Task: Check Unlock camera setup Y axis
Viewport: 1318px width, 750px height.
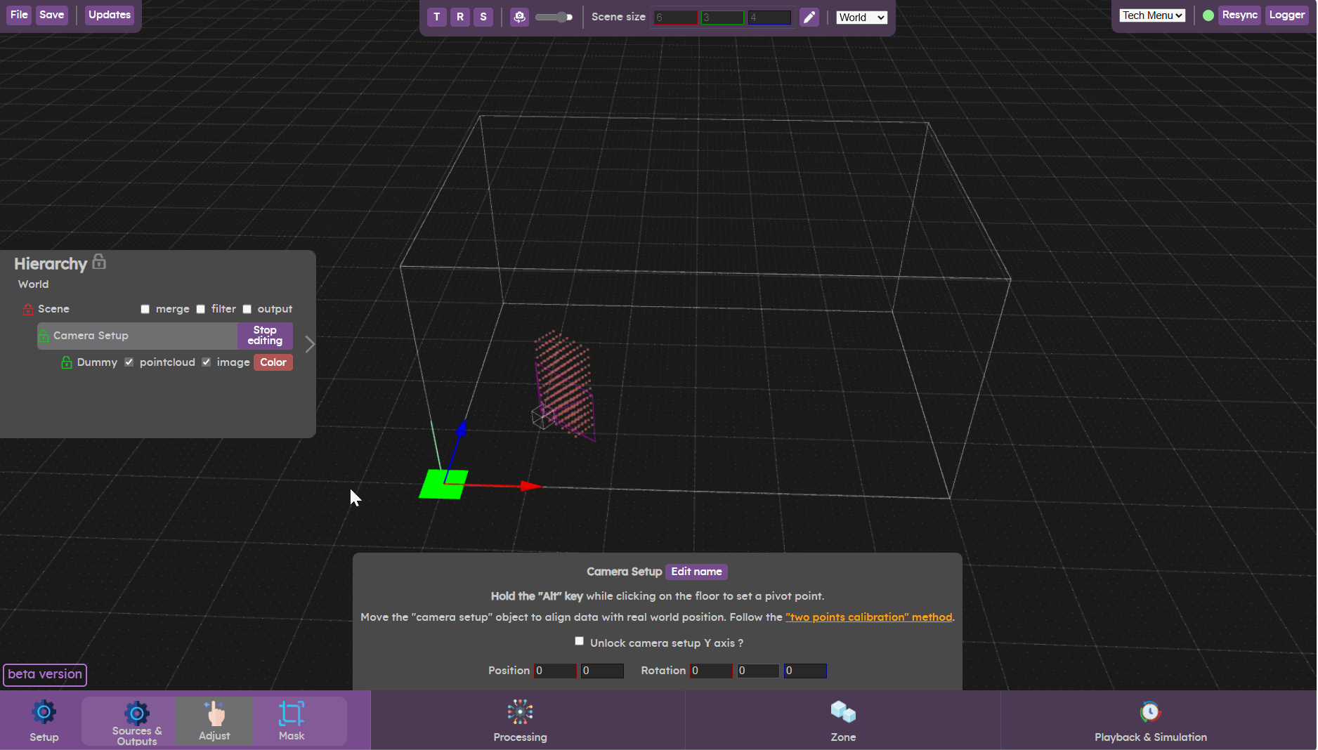Action: click(580, 641)
